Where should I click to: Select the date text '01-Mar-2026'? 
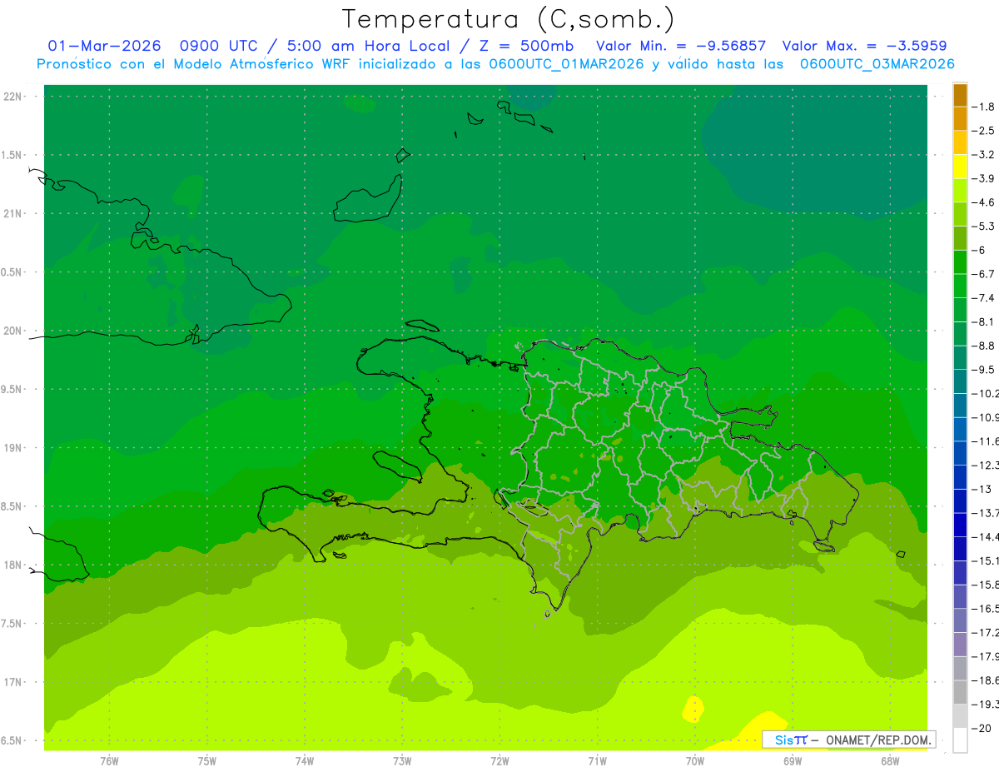[x=104, y=47]
